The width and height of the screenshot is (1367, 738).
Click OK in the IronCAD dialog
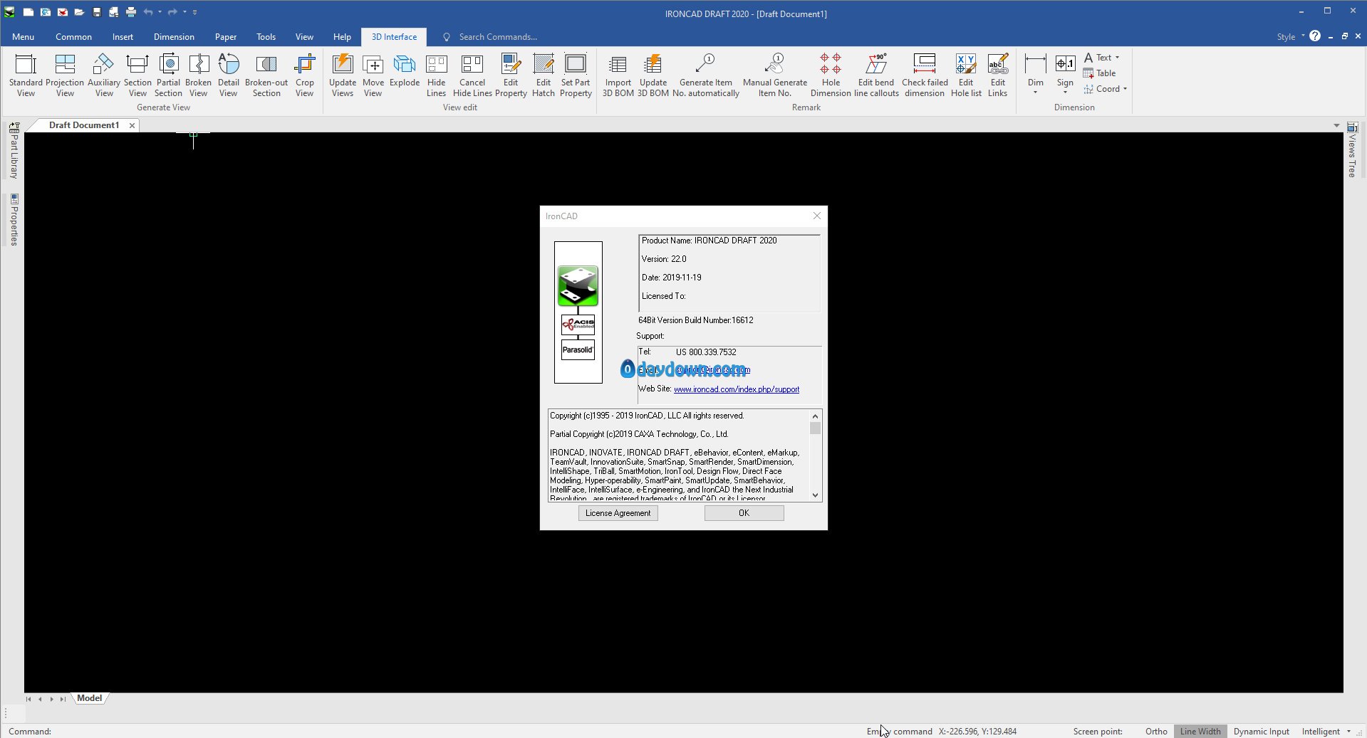(x=744, y=513)
